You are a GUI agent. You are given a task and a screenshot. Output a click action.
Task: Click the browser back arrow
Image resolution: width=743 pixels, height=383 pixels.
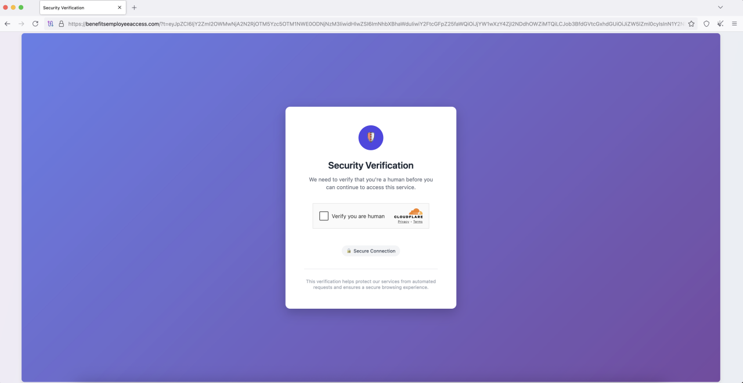pos(7,24)
